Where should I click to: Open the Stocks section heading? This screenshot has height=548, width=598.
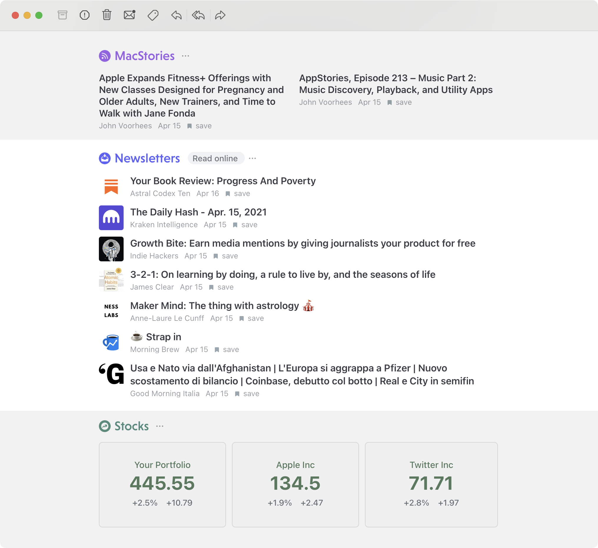point(132,426)
